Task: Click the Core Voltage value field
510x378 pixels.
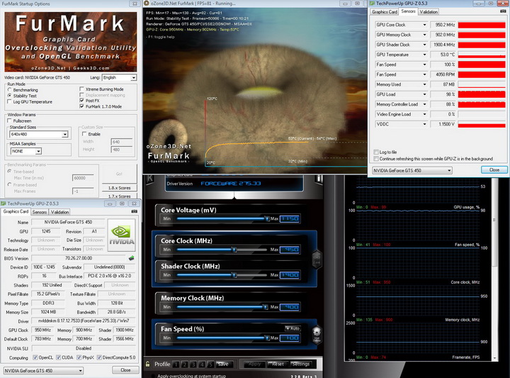Action: coord(290,219)
